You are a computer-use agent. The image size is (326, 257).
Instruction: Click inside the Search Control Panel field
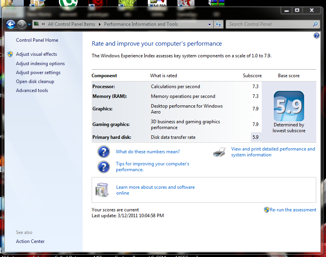click(x=269, y=24)
